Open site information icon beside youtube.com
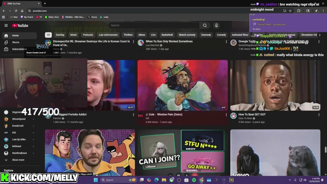The width and height of the screenshot is (327, 184). 29,11
